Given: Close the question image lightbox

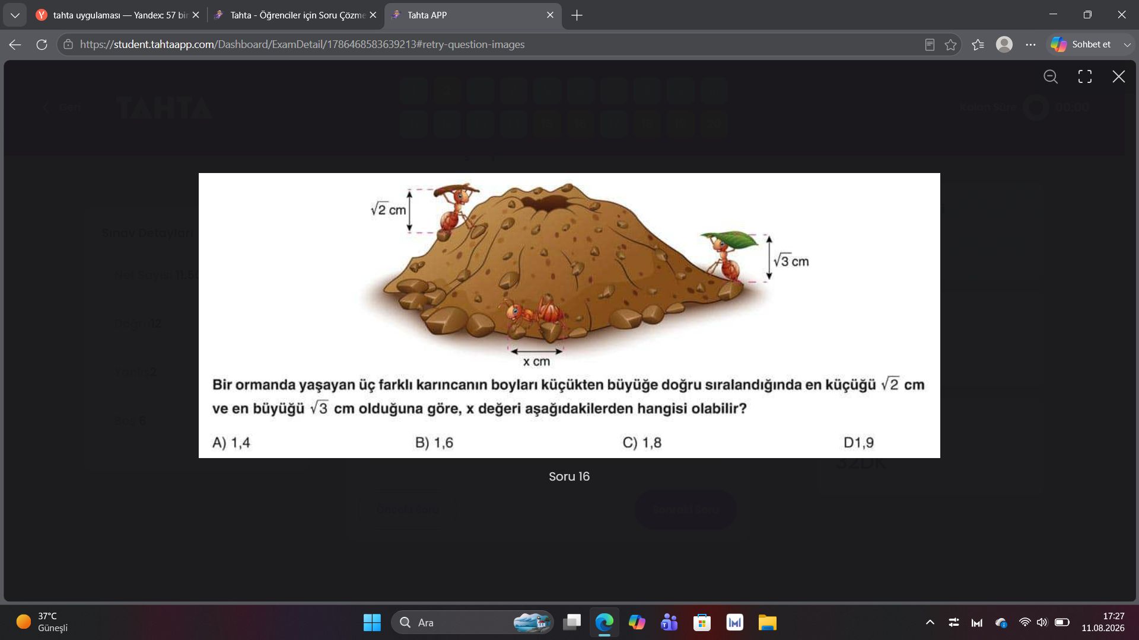Looking at the screenshot, I should pos(1119,76).
